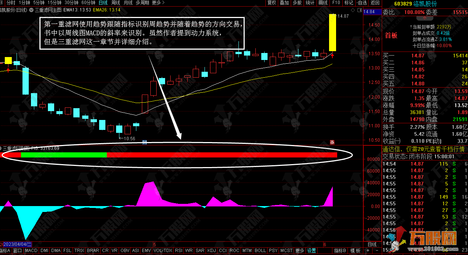Click the 标记 mark button

[x=349, y=3]
